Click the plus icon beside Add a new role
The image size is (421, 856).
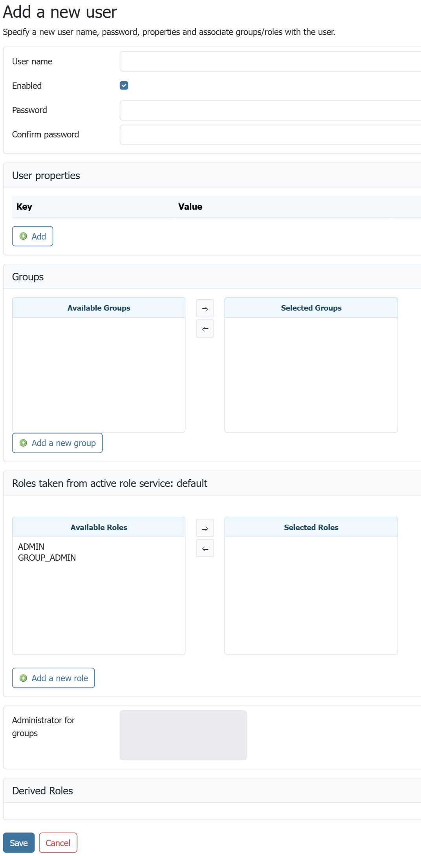click(23, 678)
